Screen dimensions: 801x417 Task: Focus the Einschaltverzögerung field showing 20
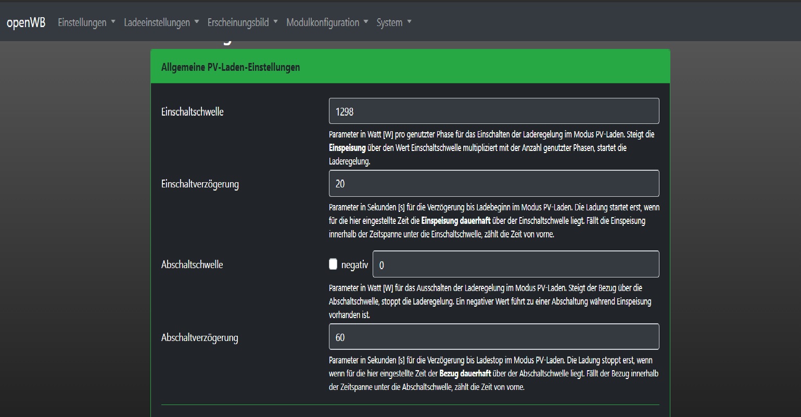pyautogui.click(x=493, y=183)
